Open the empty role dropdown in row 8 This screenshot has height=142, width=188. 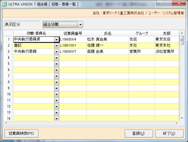click(56, 82)
